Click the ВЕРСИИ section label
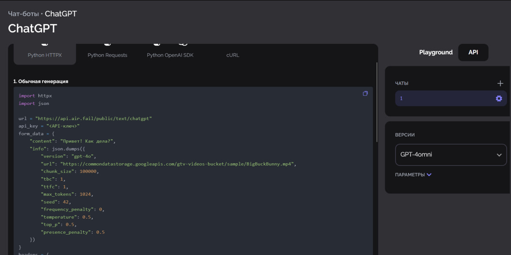 405,135
